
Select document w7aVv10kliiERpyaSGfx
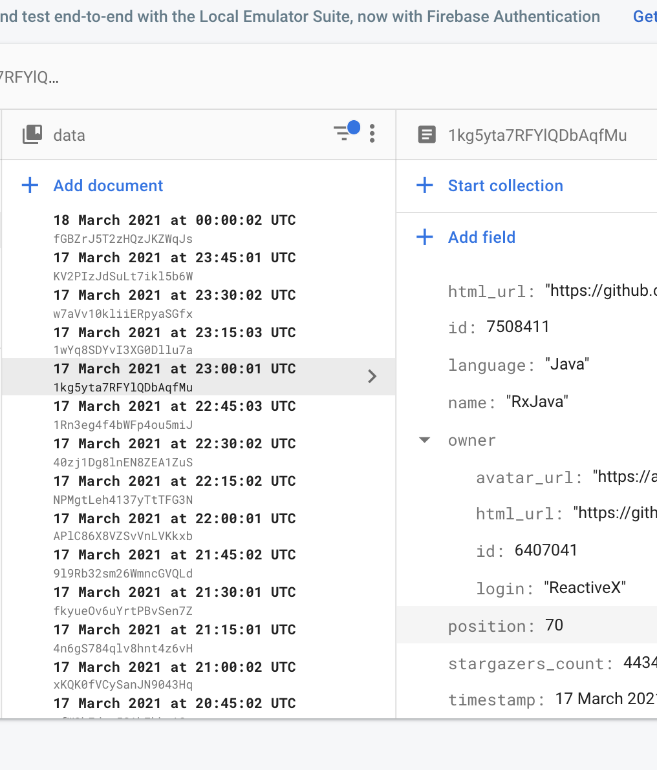coord(123,314)
